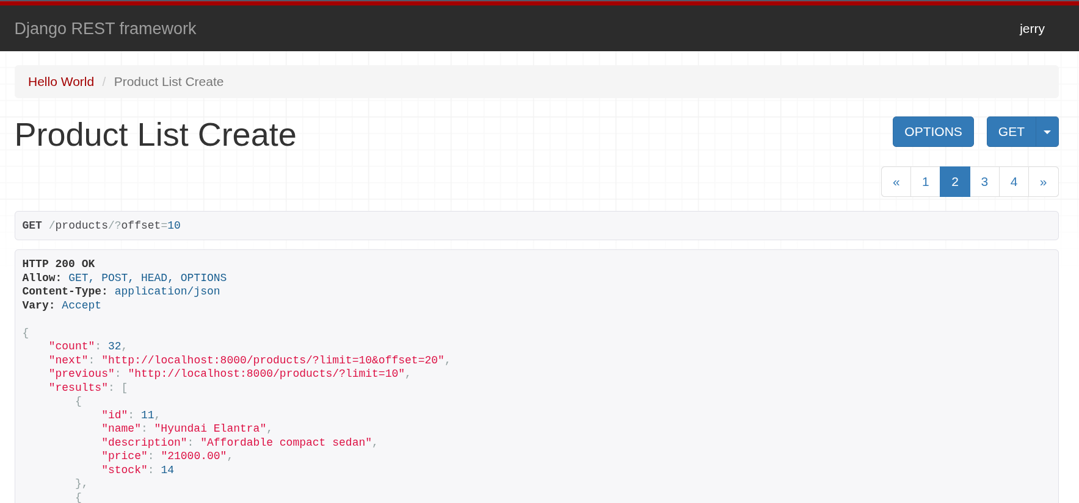This screenshot has width=1079, height=503.
Task: Expand the GET format dropdown caret
Action: tap(1047, 132)
